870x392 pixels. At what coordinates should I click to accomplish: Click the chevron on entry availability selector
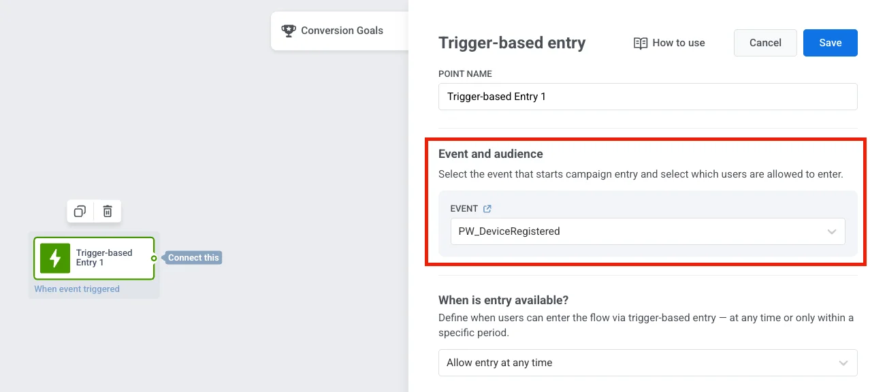[844, 363]
